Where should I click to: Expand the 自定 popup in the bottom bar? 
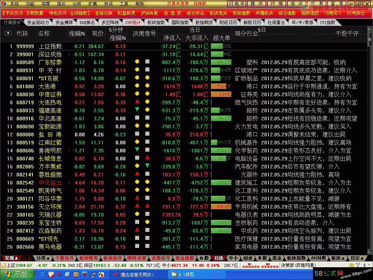click(357, 258)
